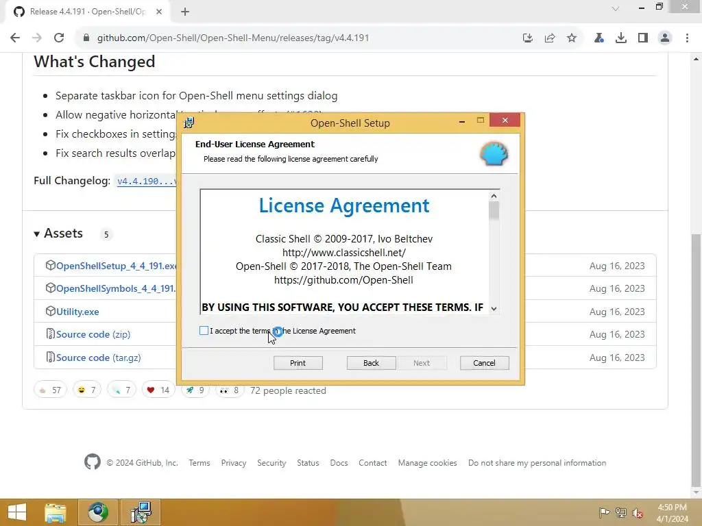This screenshot has height=526, width=702.
Task: Click the license agreement scrollbar thumb
Action: (494, 210)
